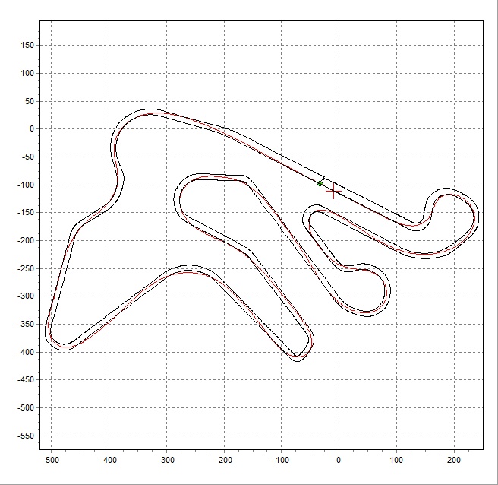The height and width of the screenshot is (485, 498).
Task: Click the 150 label on the vertical axis
Action: point(27,45)
